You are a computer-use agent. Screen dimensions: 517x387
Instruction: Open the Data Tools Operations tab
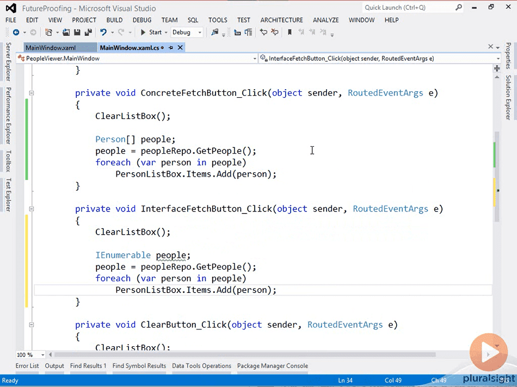tap(201, 366)
